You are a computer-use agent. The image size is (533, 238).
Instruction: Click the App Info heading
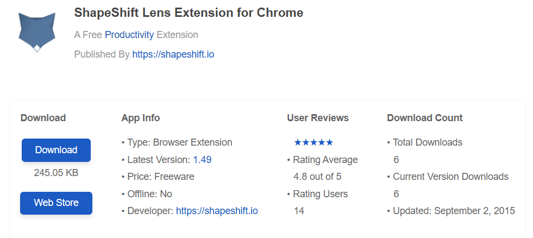click(140, 117)
